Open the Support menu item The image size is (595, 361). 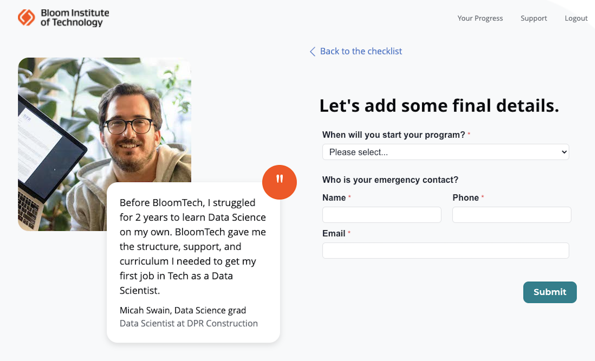534,18
